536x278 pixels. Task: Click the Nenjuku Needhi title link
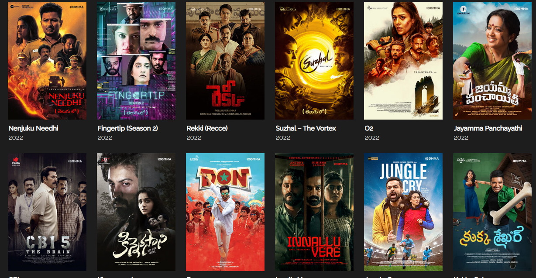click(33, 128)
